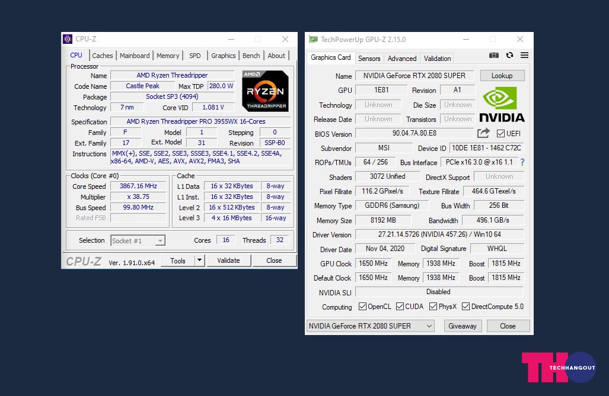Click the Digital Signature value WHQL

497,248
